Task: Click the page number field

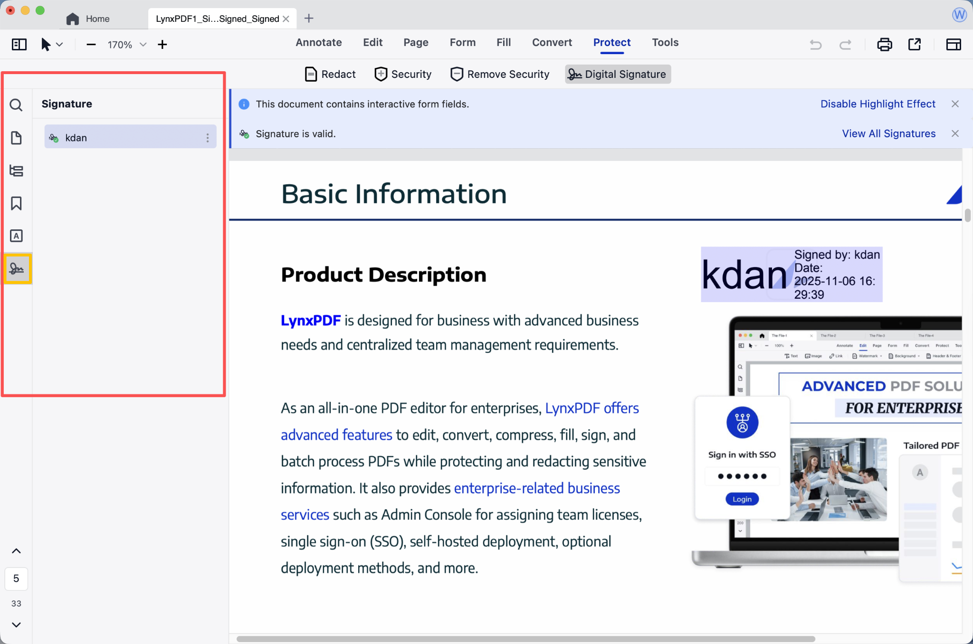Action: 16,578
